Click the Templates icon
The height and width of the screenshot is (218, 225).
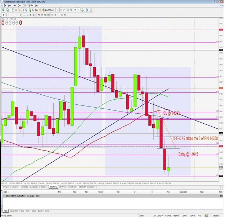point(91,10)
